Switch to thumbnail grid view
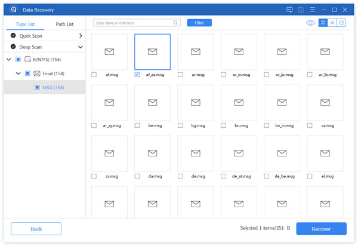 coord(323,23)
